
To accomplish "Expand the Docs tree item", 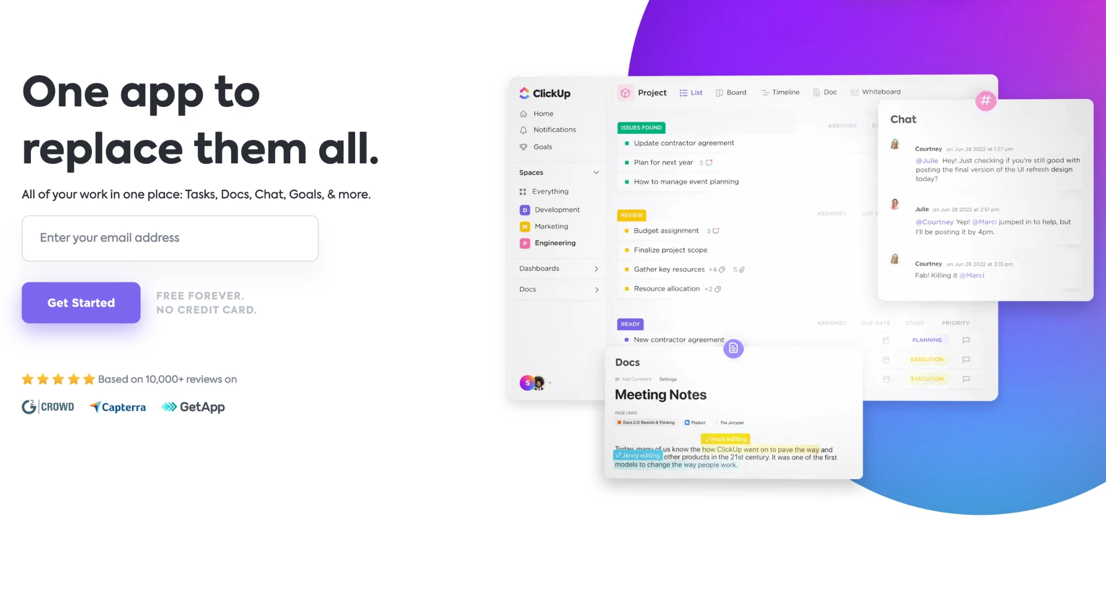I will (597, 289).
